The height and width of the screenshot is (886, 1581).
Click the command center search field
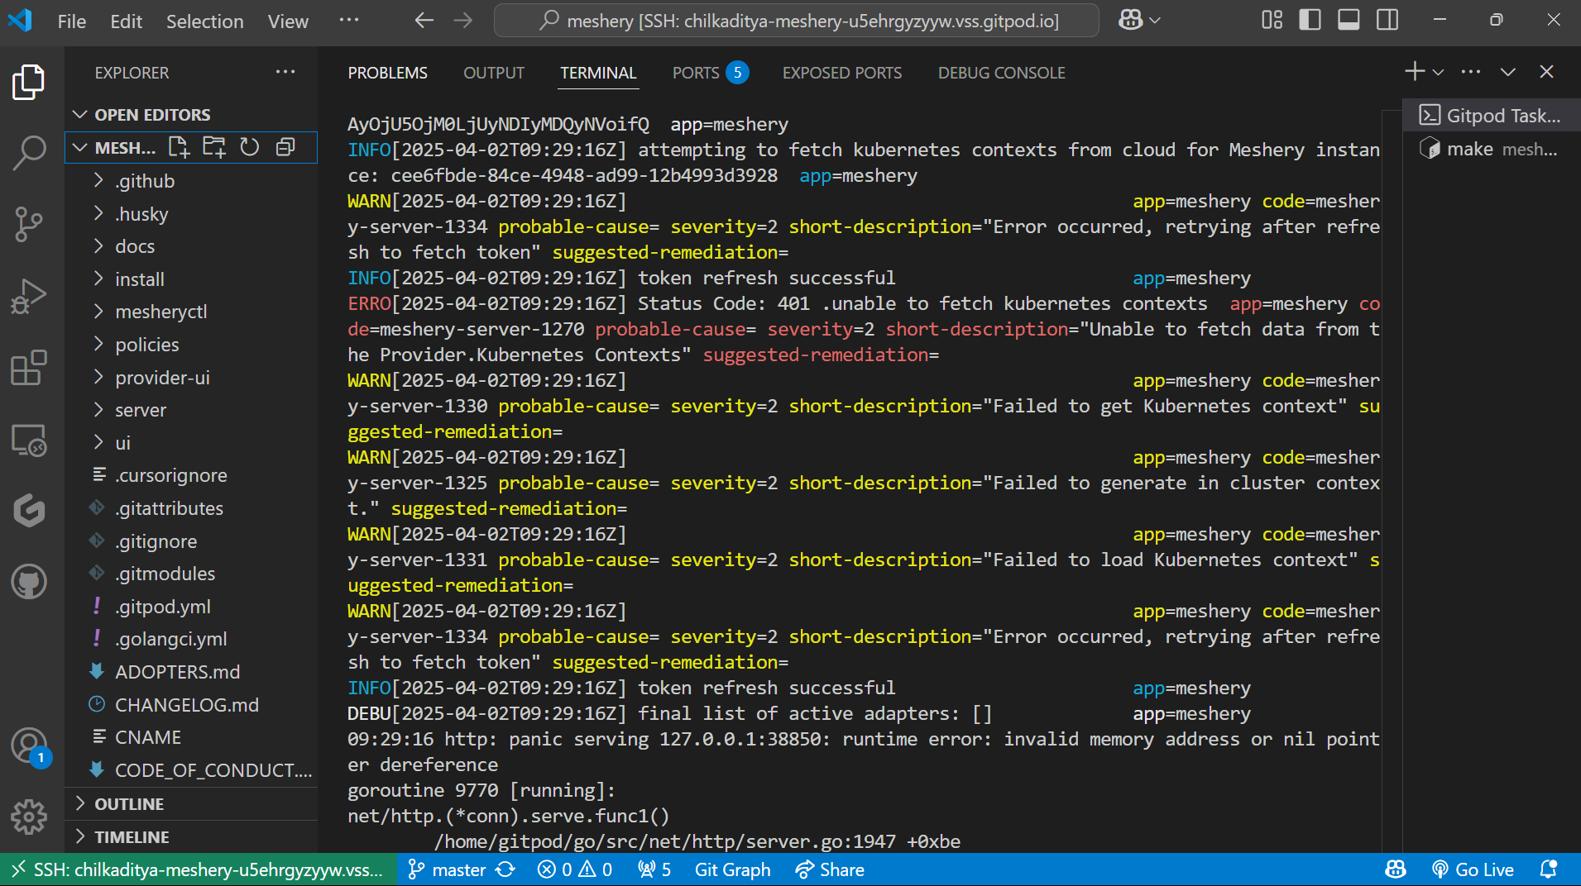click(797, 21)
